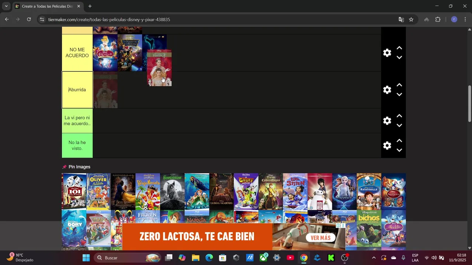
Task: Open Windows Start menu
Action: 86,258
